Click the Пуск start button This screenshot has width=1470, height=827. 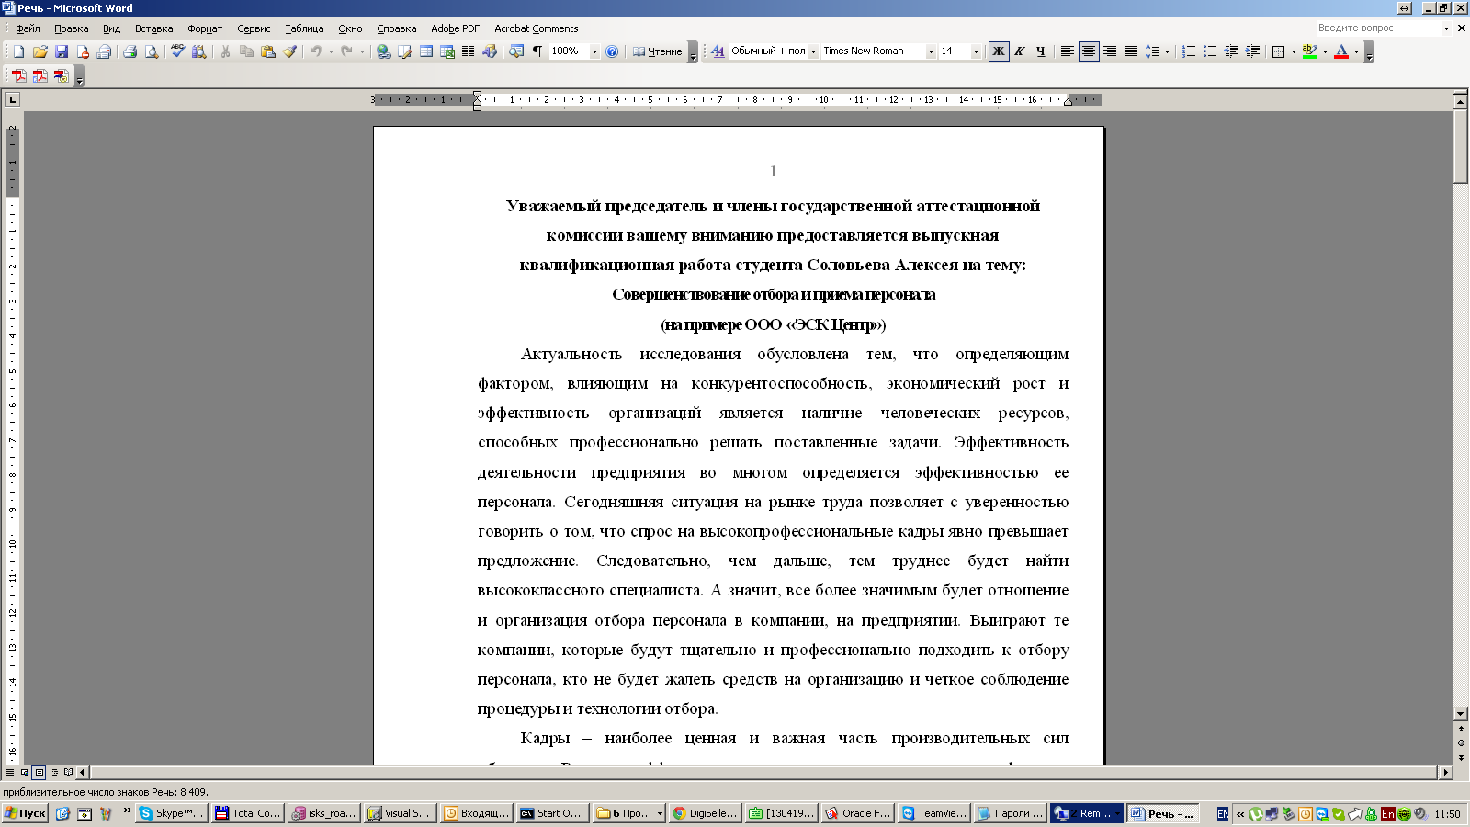25,813
